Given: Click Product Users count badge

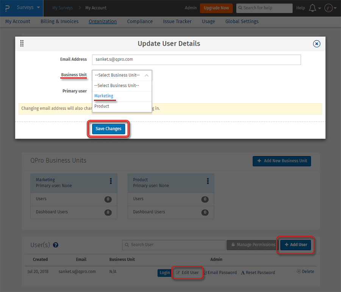Looking at the screenshot, I should (205, 199).
